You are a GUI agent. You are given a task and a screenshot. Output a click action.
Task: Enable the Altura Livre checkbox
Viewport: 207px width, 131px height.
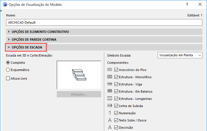[x=8, y=78]
